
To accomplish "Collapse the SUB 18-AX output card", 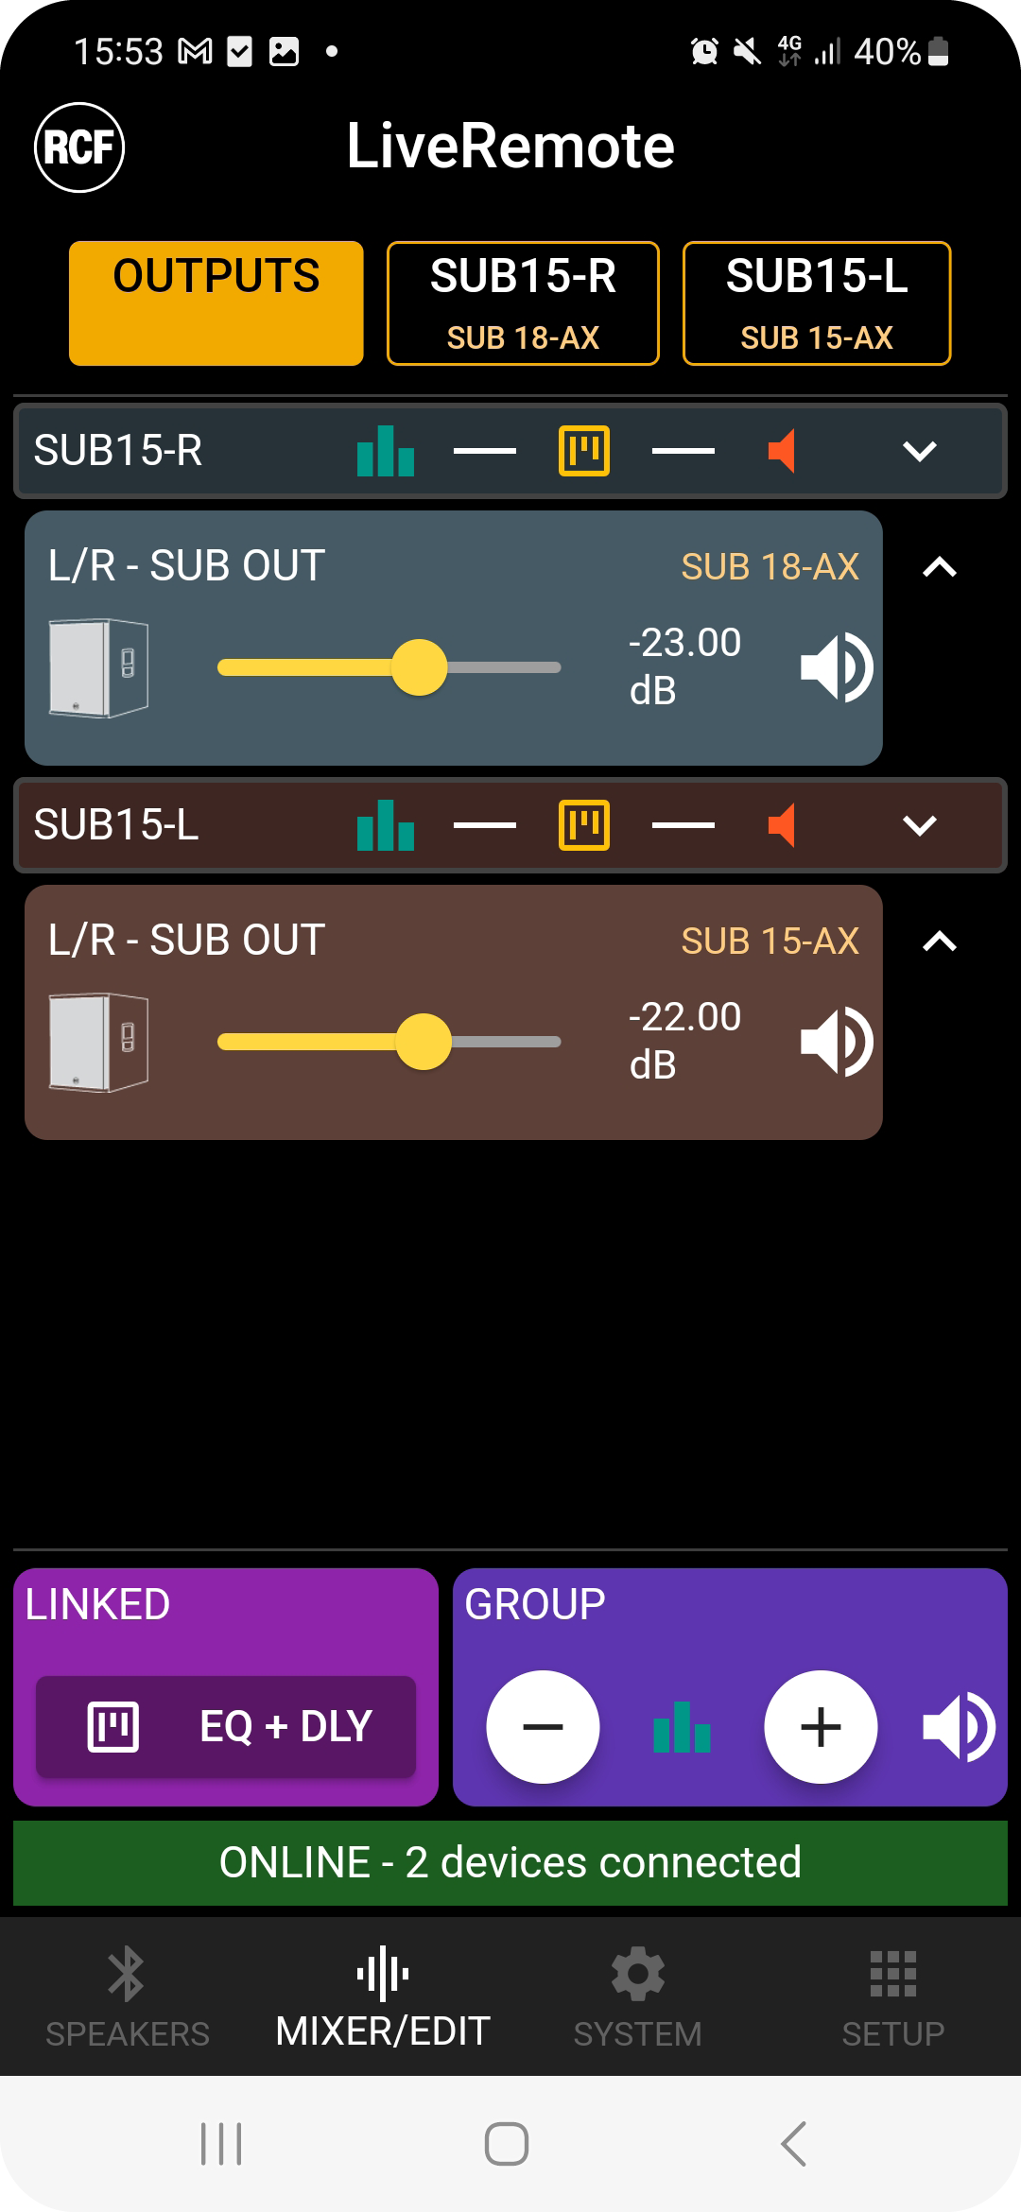I will (x=939, y=567).
